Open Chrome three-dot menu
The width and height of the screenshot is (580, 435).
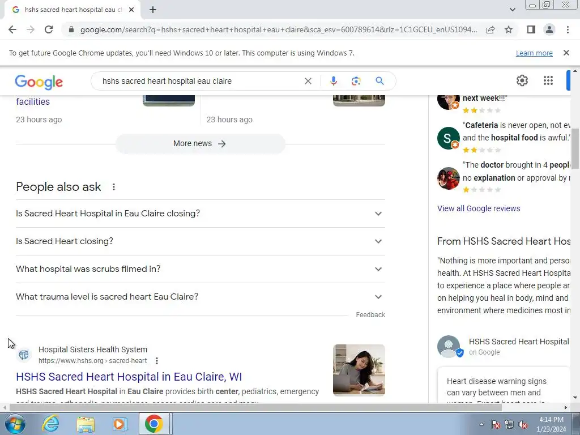pyautogui.click(x=568, y=29)
